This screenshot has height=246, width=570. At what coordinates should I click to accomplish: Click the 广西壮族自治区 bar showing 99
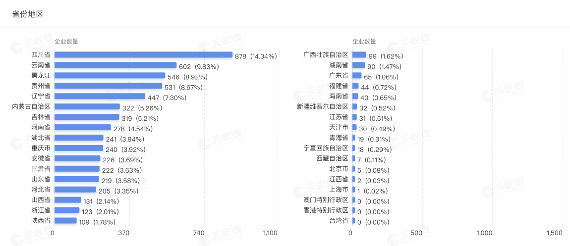359,55
